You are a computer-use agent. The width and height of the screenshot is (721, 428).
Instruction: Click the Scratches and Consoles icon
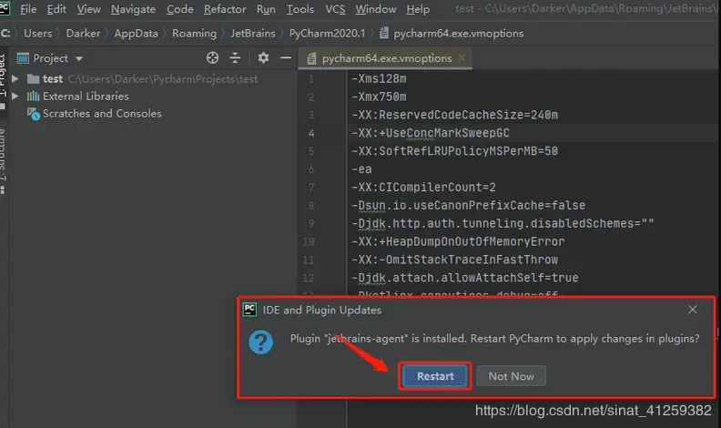pos(34,114)
